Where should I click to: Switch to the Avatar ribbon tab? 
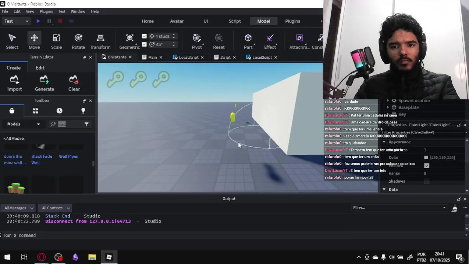[177, 21]
